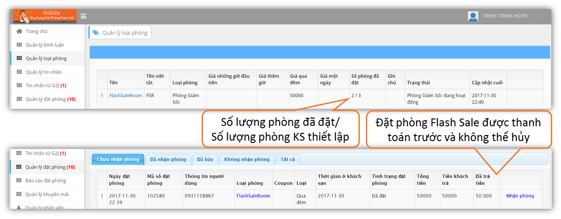Screen dimensions: 561x219
Task: Click the phone number 0931158867
Action: [199, 196]
